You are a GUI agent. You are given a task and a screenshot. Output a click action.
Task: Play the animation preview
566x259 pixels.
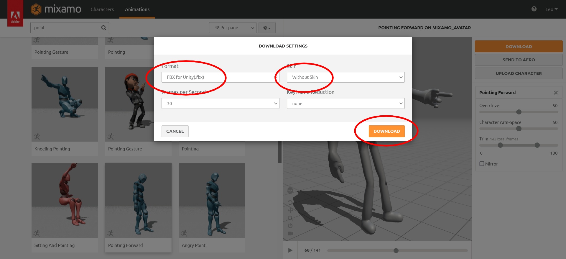(x=290, y=250)
